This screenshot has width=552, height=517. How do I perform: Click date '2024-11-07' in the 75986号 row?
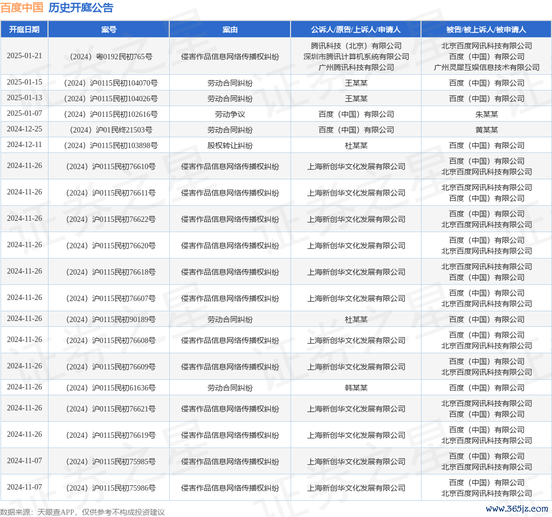click(x=24, y=487)
